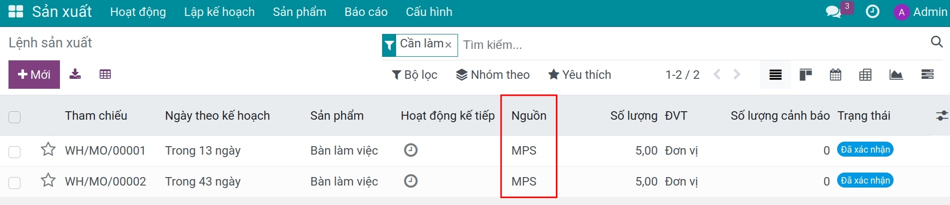
Task: Click the Sản xuất app title
Action: [x=62, y=11]
